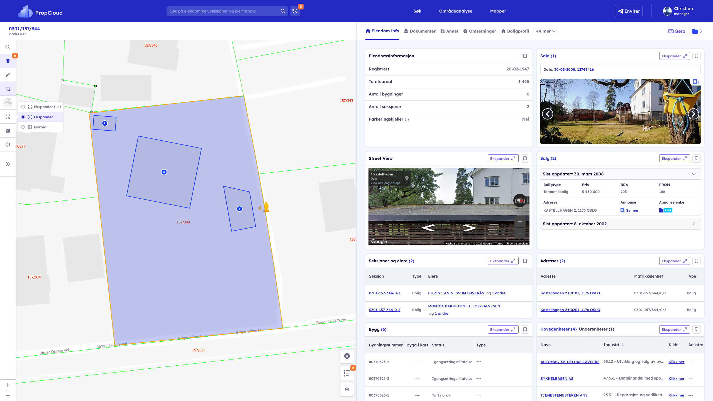Switch to the Annet tab
Screen dimensions: 713x401
click(x=449, y=31)
